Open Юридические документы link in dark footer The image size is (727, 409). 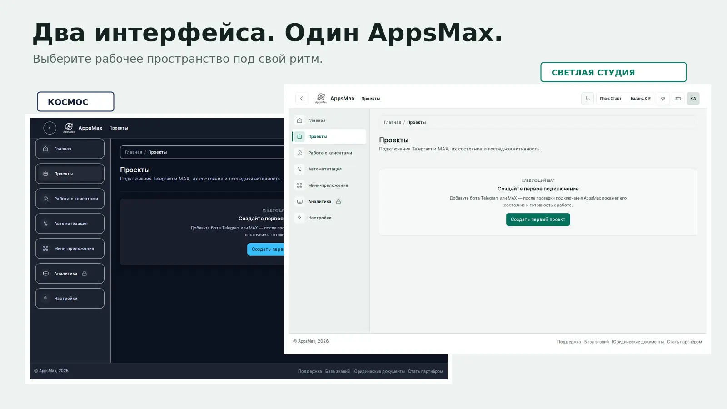pyautogui.click(x=379, y=371)
